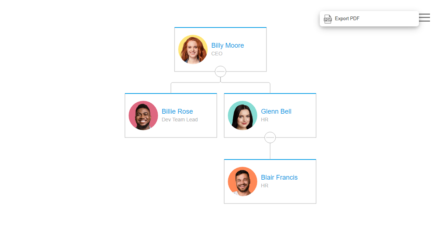Open Blair Francis's profile link
Image resolution: width=441 pixels, height=231 pixels.
point(279,177)
